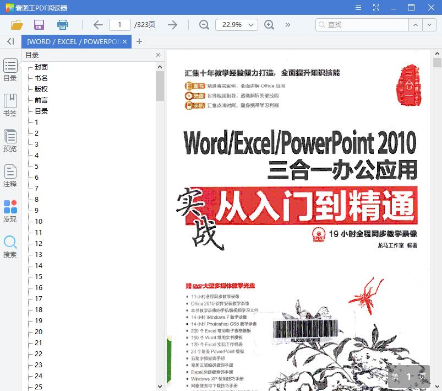Jump to chapter 15 in outline
Screen dimensions: 442x391
[x=39, y=276]
